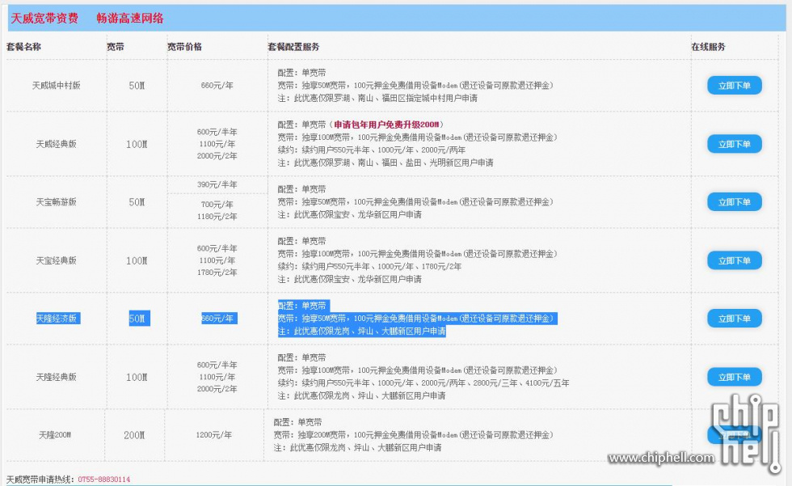The image size is (792, 486).
Task: Click the 独享50M宽带 line for 天威城中村版
Action: [x=415, y=86]
